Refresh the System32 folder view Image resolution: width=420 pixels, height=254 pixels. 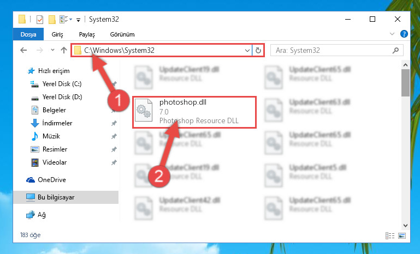[x=258, y=50]
